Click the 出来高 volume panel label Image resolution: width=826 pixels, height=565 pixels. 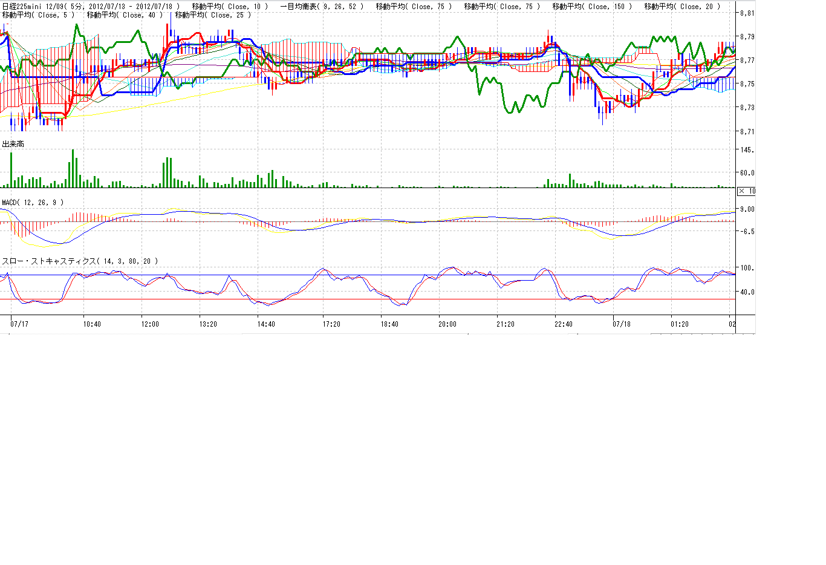(13, 144)
